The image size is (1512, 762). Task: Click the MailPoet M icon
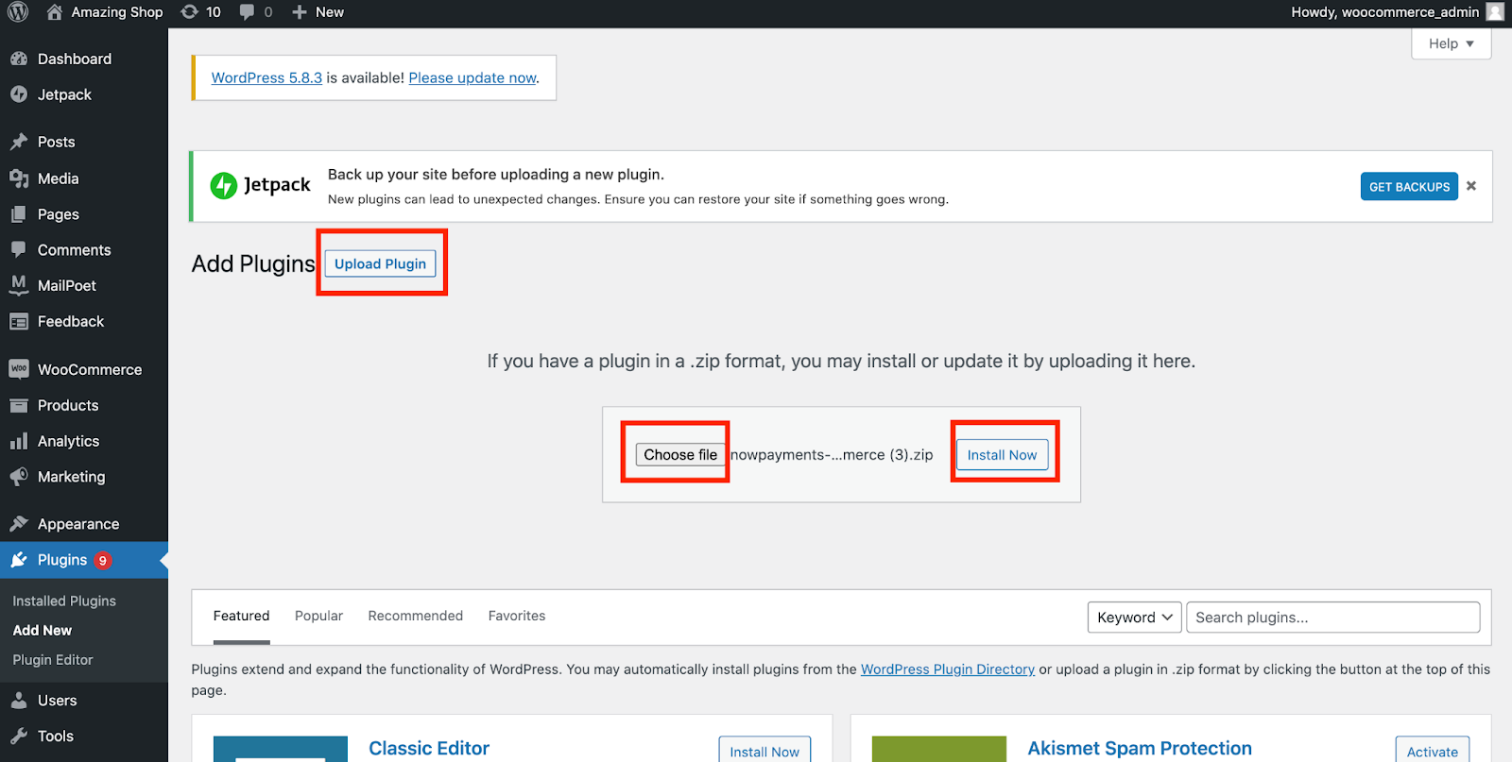click(19, 284)
